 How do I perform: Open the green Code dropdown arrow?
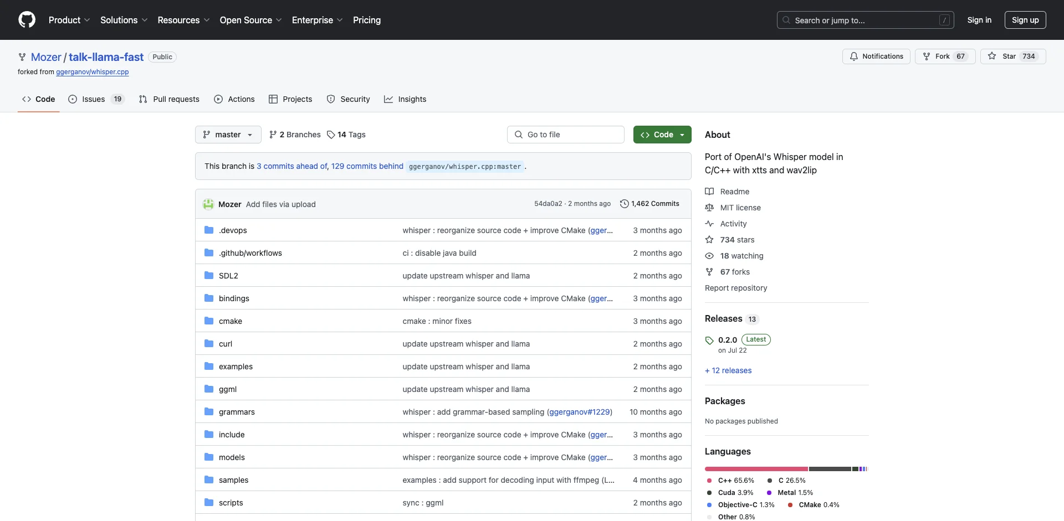click(x=682, y=135)
